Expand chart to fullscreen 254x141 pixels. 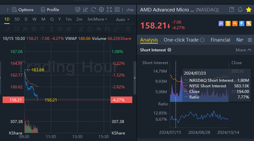[x=110, y=9]
